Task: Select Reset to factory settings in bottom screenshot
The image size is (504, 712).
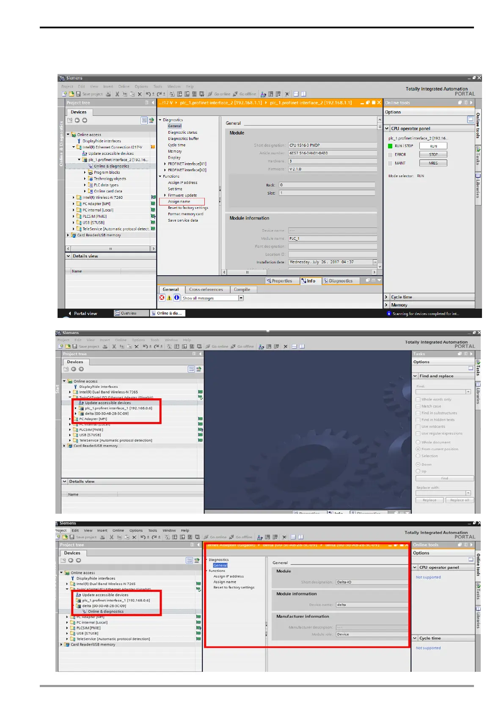Action: [x=234, y=587]
